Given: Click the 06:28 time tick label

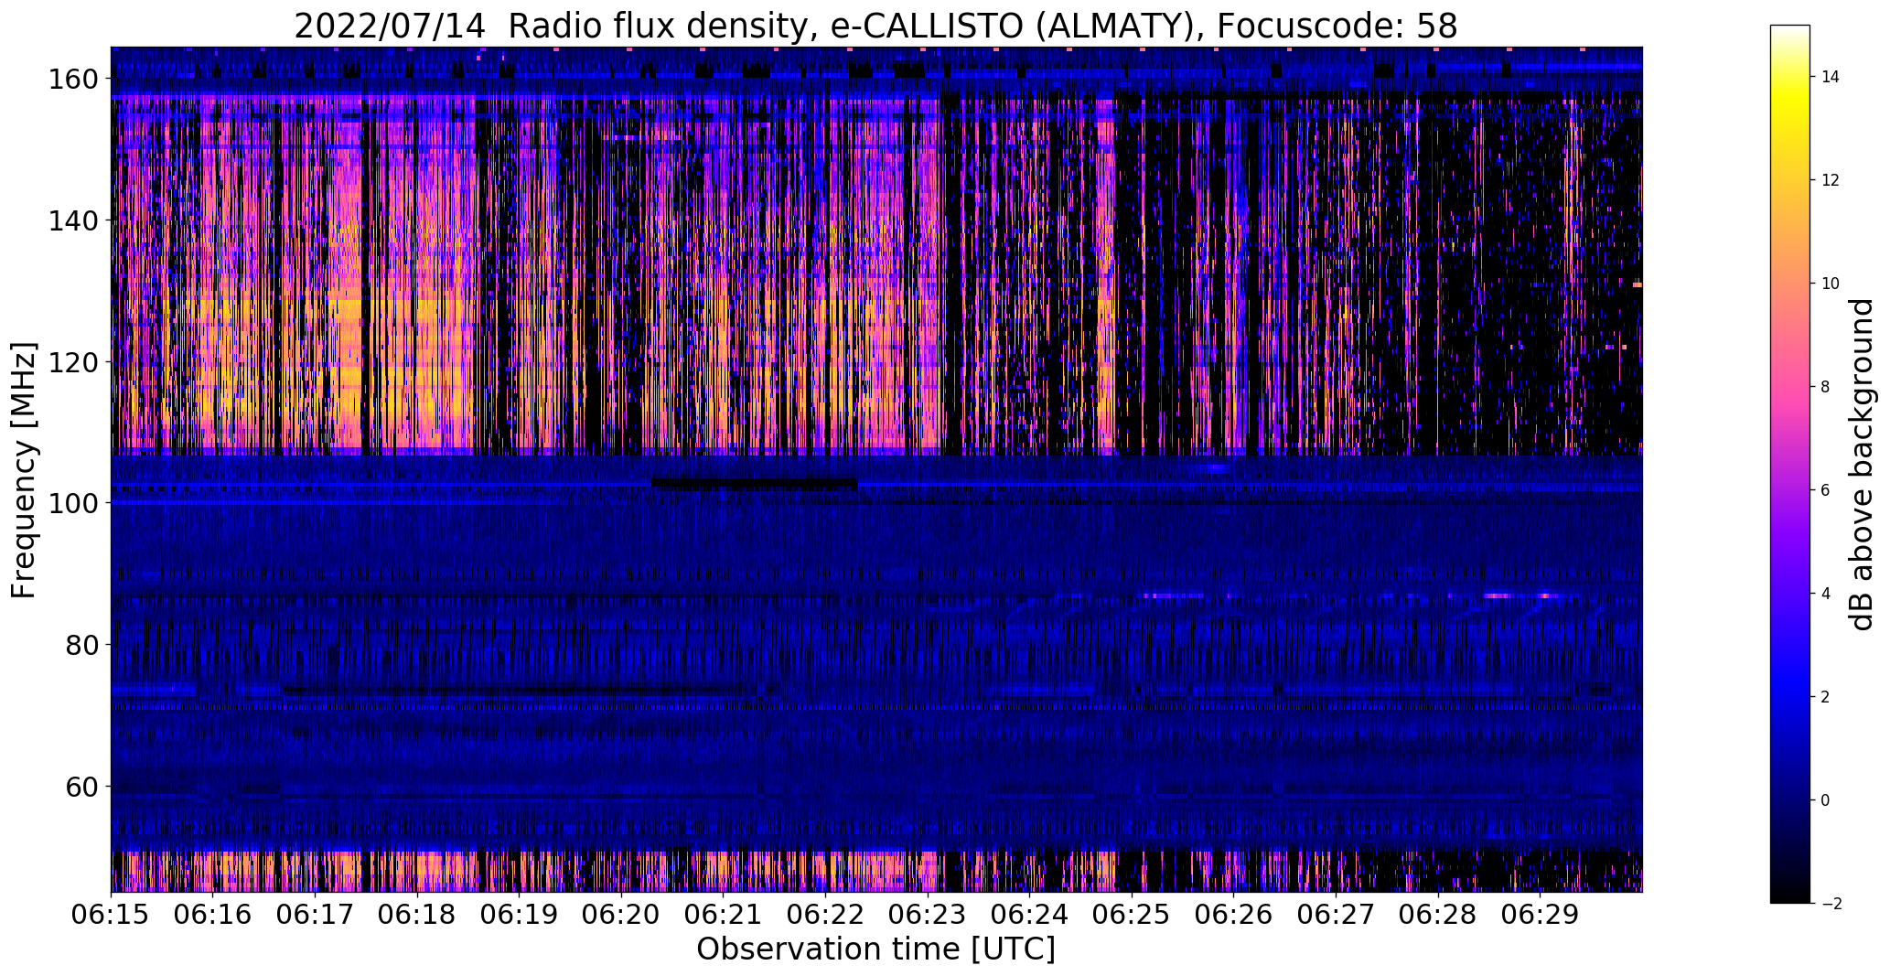Looking at the screenshot, I should pos(1438,915).
